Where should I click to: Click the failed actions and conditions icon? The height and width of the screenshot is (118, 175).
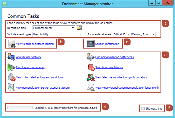point(11,77)
